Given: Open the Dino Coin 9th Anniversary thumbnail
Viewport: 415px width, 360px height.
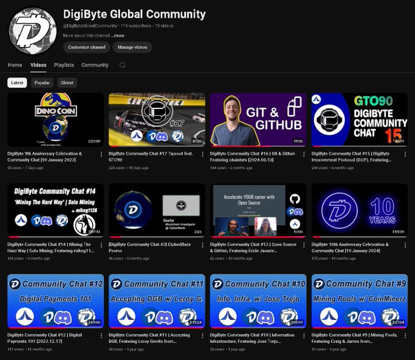Looking at the screenshot, I should pos(55,119).
